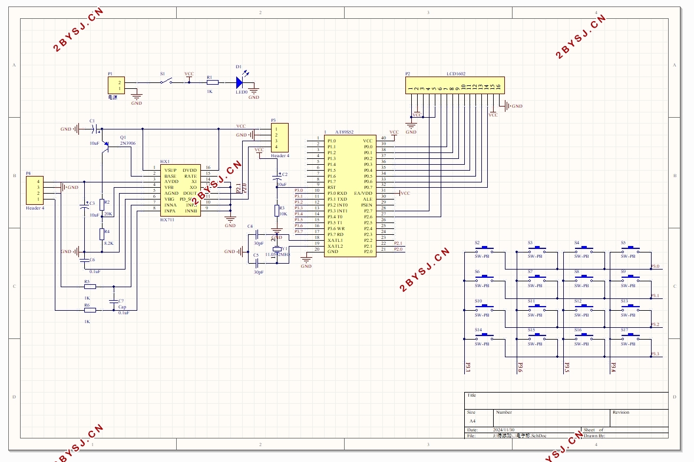The width and height of the screenshot is (694, 462).
Task: Select push button S5 in keypad
Action: pyautogui.click(x=630, y=250)
